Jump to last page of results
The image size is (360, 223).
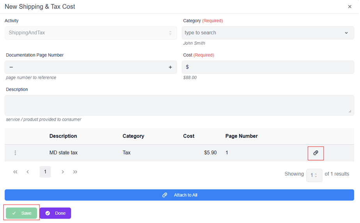[x=75, y=172]
